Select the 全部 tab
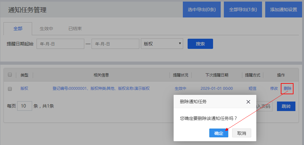This screenshot has width=304, height=145. coord(18,29)
